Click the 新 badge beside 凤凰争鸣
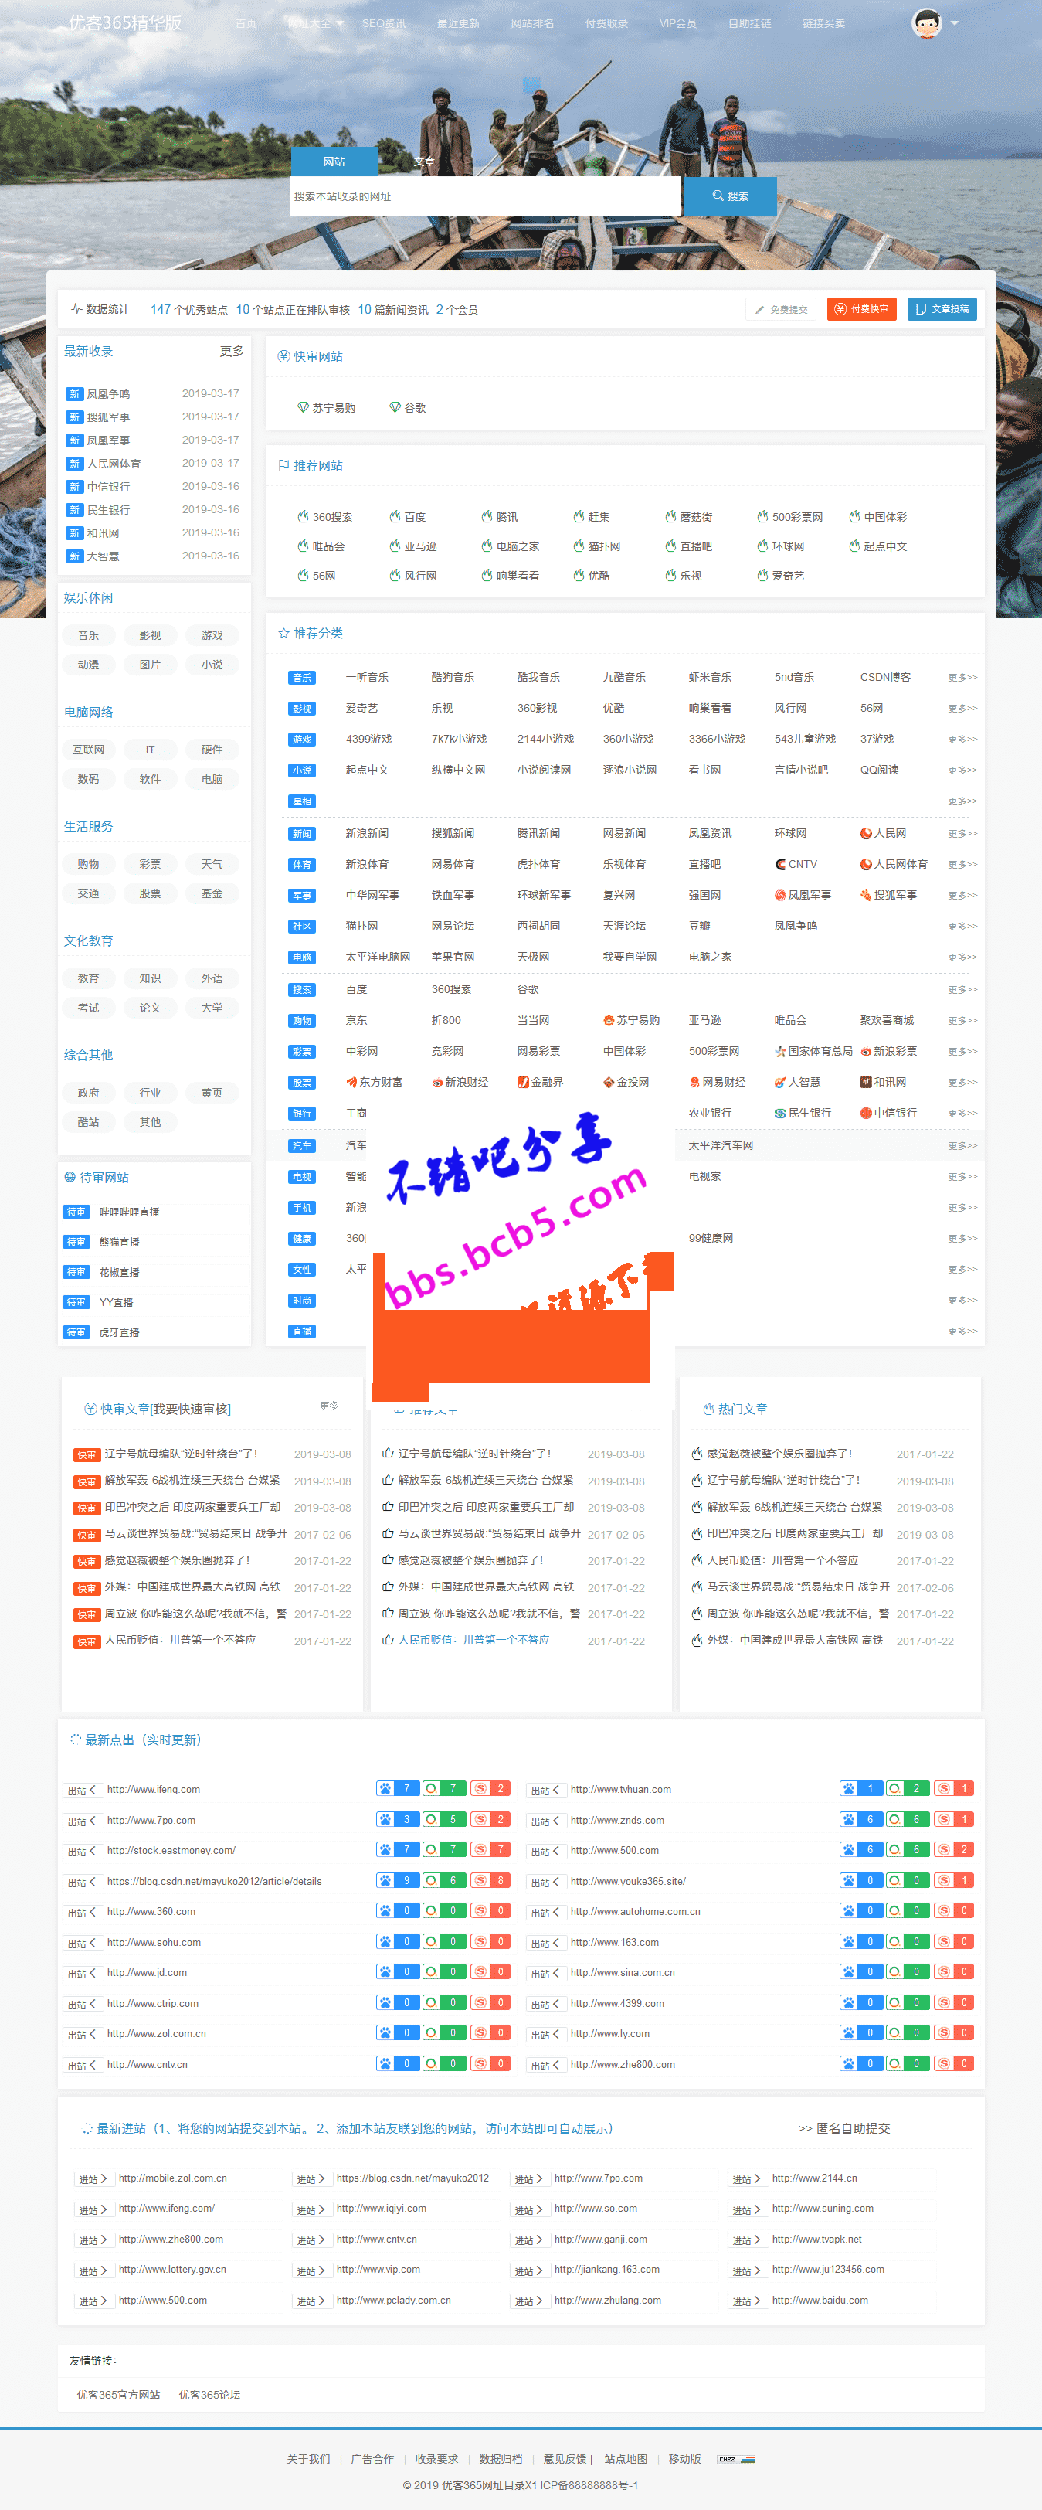Viewport: 1042px width, 2510px height. 74,393
